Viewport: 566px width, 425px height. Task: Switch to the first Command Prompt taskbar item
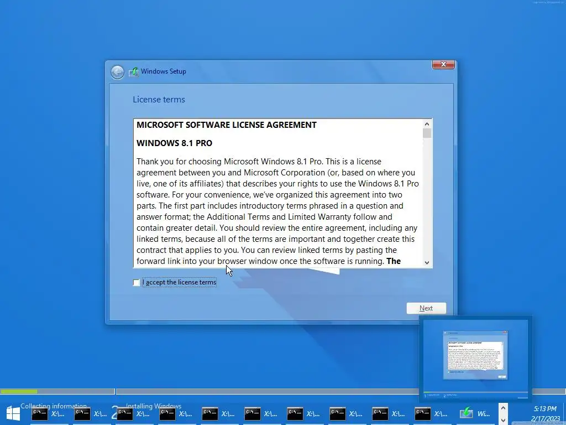(x=49, y=414)
